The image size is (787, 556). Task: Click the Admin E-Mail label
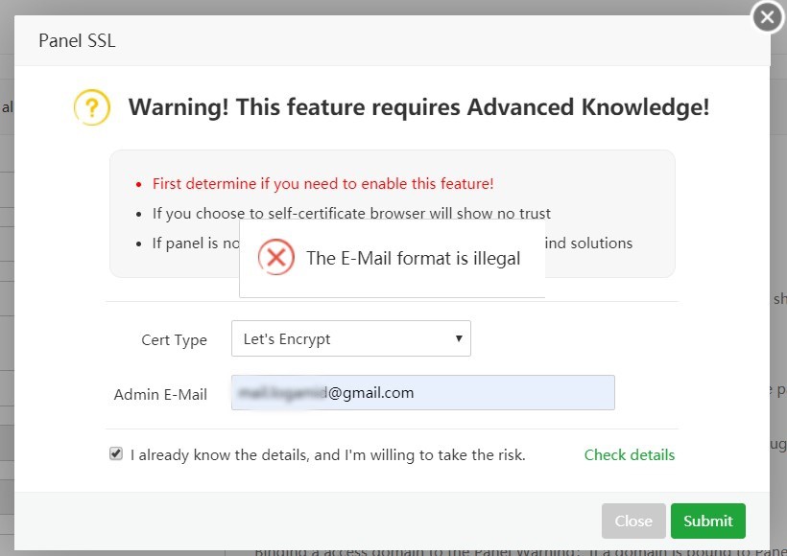click(160, 395)
